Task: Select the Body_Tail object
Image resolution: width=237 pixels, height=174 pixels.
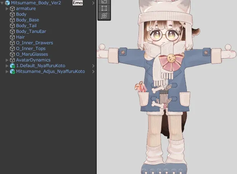Action: tap(48, 26)
